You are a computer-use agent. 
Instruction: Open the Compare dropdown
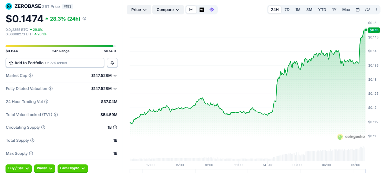tap(168, 10)
